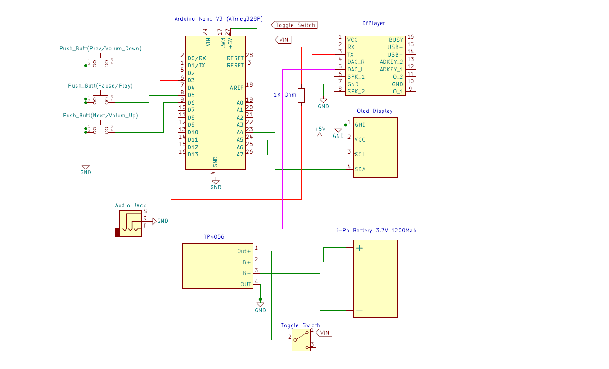The image size is (609, 369).
Task: Click the Arduino Nano V3 (ATmeg328P) title
Action: pos(218,19)
